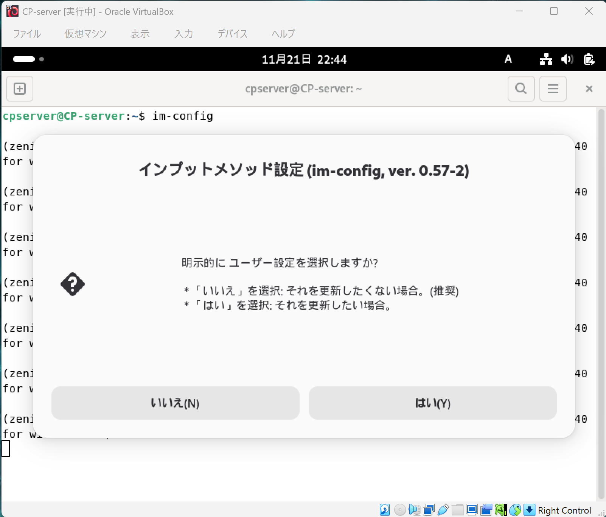Click the VirtualBox app icon in title bar
Image resolution: width=606 pixels, height=517 pixels.
point(12,11)
